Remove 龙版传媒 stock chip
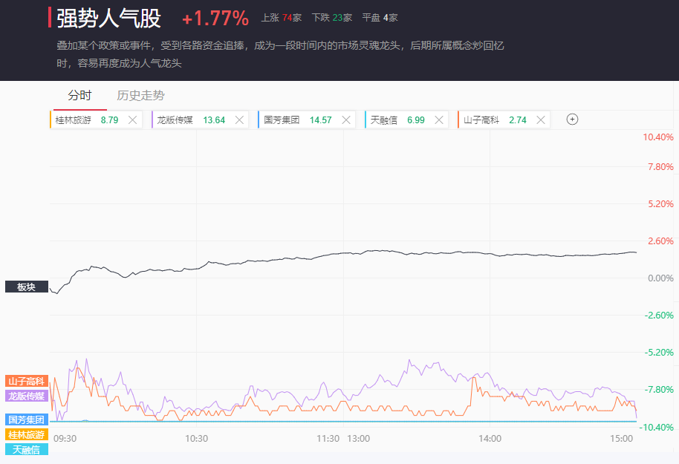Viewport: 679px width, 464px height. pos(239,120)
